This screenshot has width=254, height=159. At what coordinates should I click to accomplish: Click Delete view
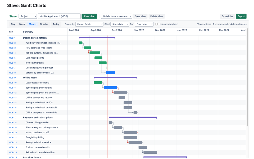[156, 16]
